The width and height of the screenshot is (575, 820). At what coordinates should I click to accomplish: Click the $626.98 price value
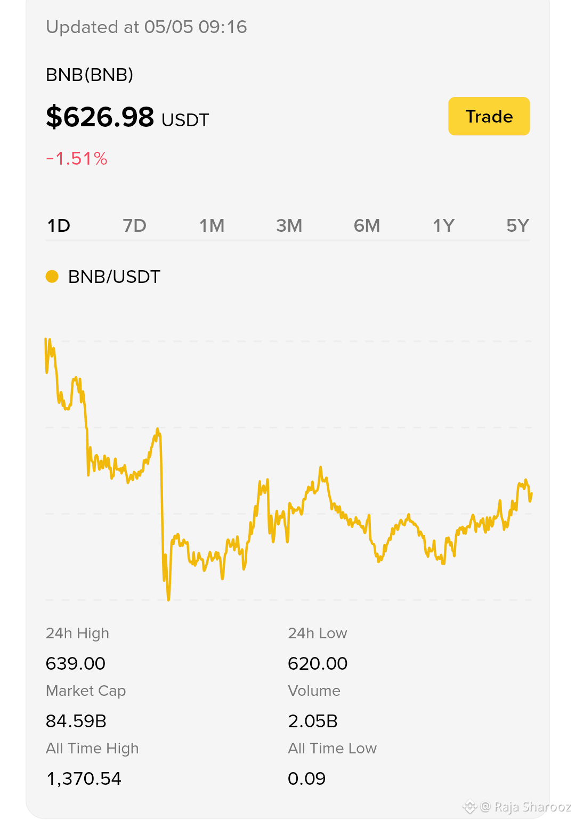pos(100,117)
